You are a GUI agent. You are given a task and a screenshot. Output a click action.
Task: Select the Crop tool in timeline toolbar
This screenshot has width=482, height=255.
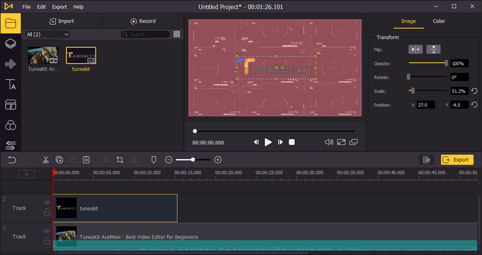coord(120,160)
